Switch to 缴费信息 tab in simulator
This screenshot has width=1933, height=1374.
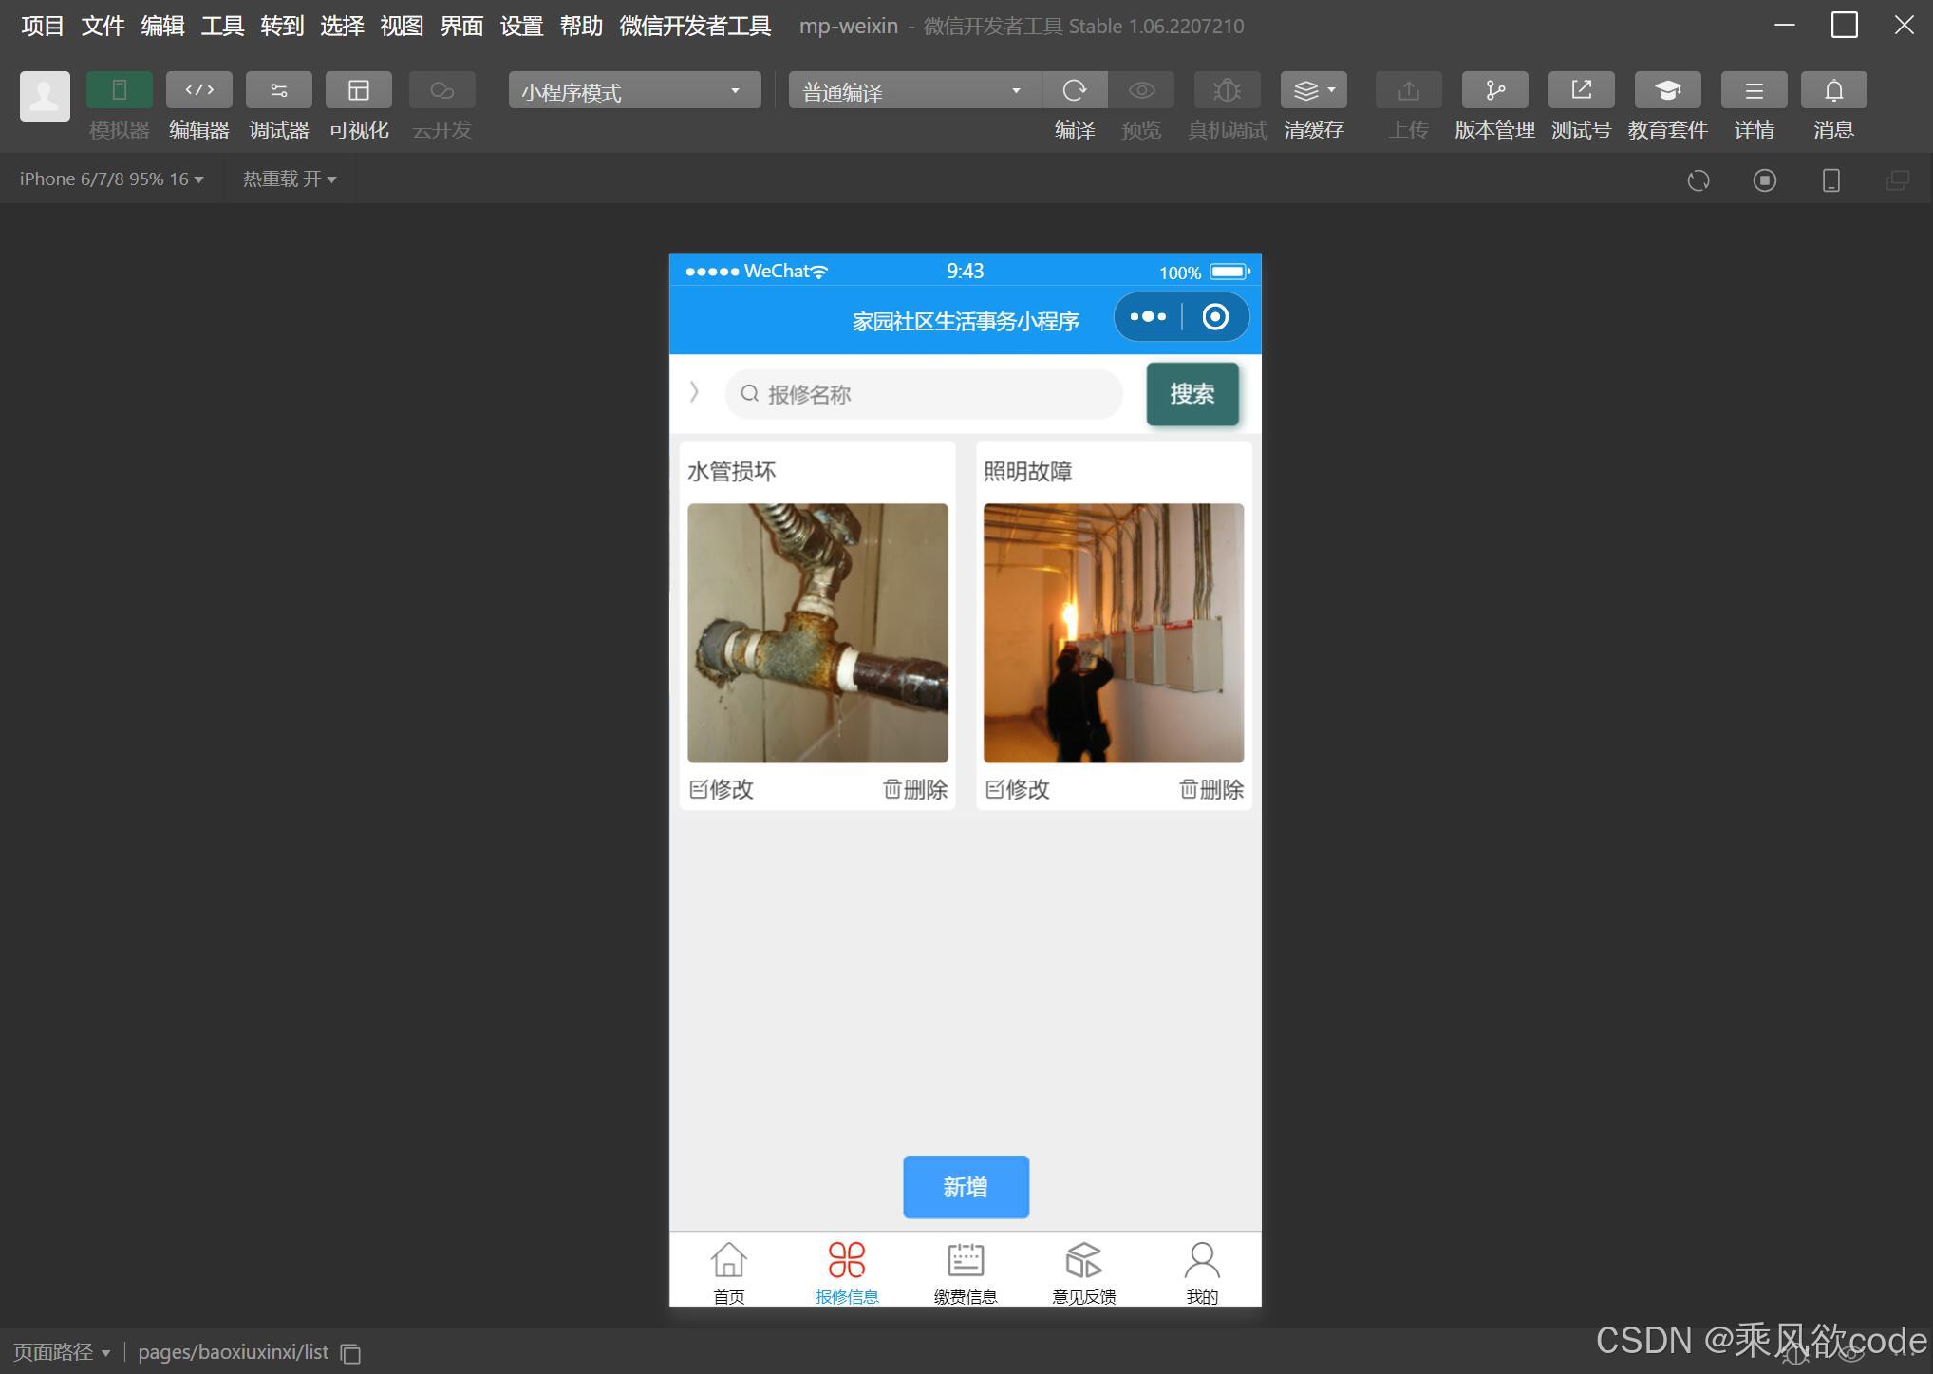[965, 1271]
